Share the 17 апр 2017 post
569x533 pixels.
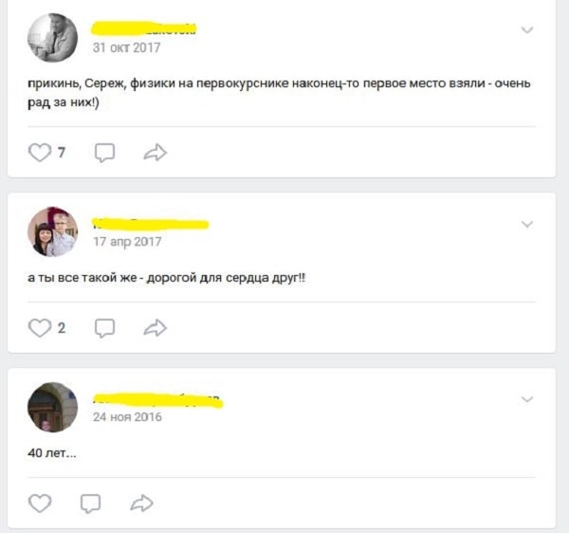click(x=155, y=328)
